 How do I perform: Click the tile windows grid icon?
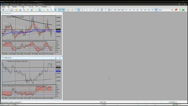pyautogui.click(x=55, y=10)
